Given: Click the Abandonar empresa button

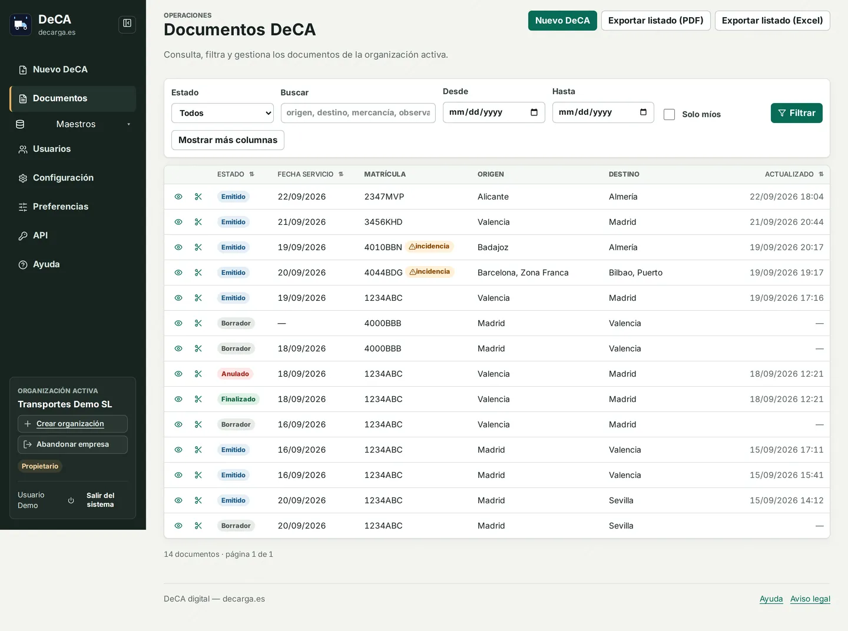Looking at the screenshot, I should click(x=72, y=444).
